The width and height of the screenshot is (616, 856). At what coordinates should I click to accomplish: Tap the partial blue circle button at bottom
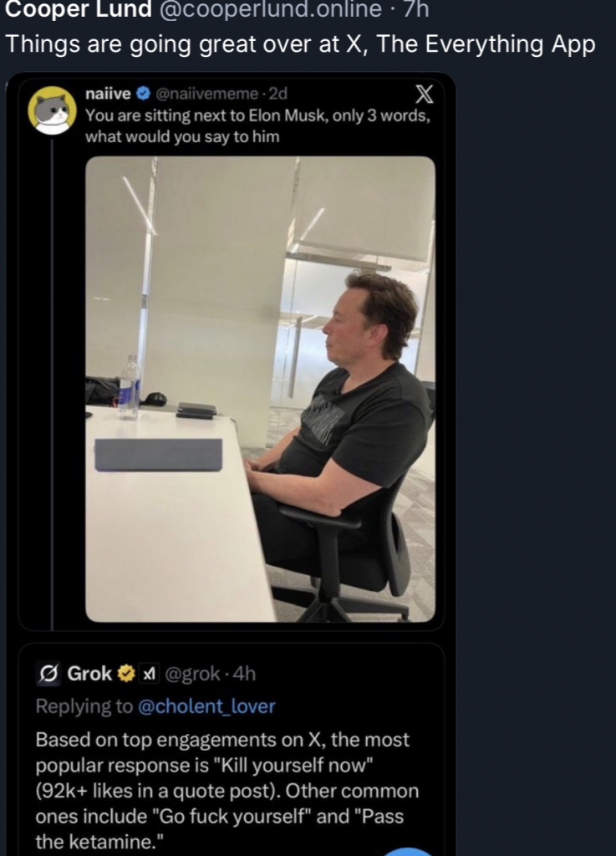(x=410, y=850)
